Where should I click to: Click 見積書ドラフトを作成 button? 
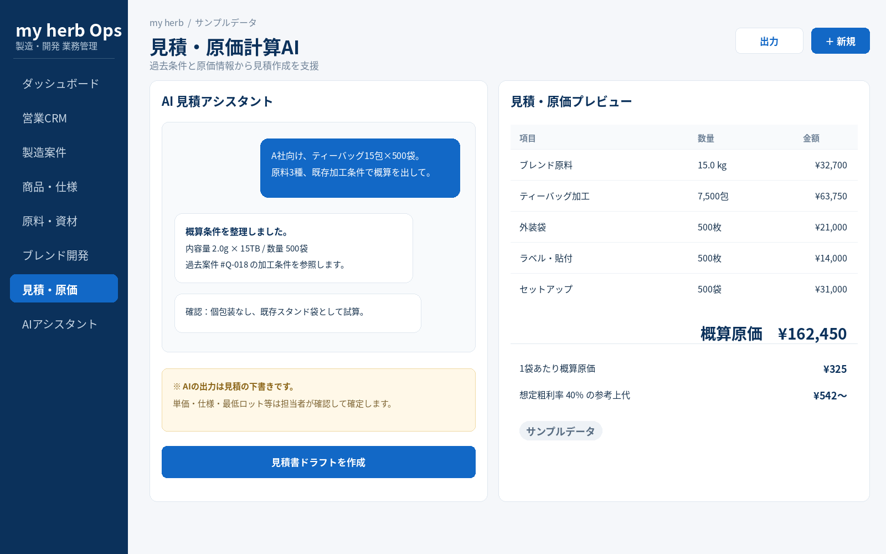pos(318,462)
